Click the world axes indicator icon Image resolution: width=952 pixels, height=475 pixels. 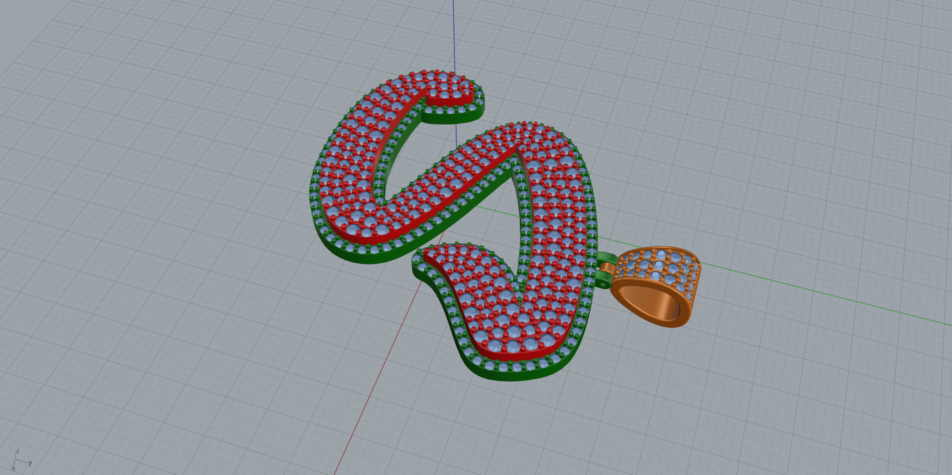pos(21,460)
